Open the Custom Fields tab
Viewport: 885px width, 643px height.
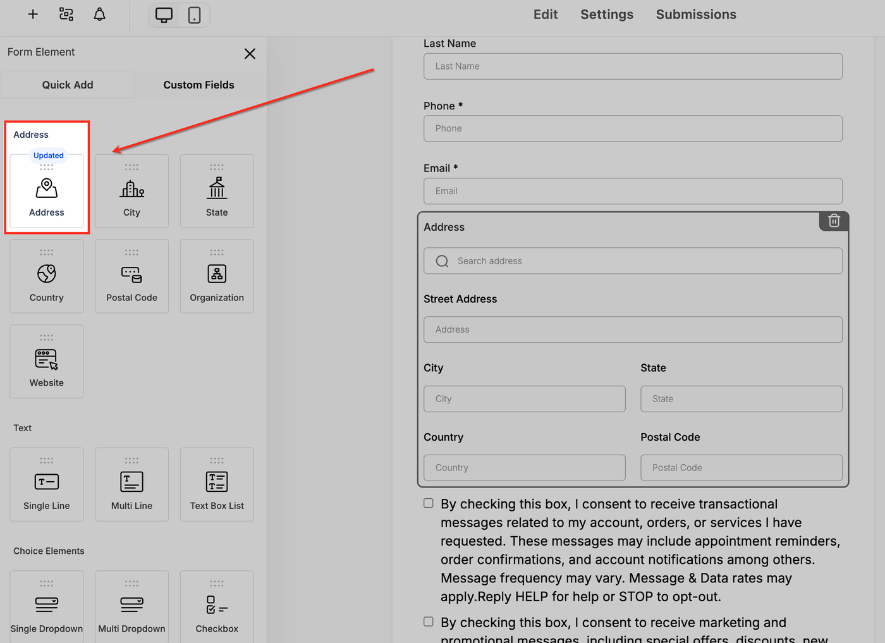(x=198, y=85)
